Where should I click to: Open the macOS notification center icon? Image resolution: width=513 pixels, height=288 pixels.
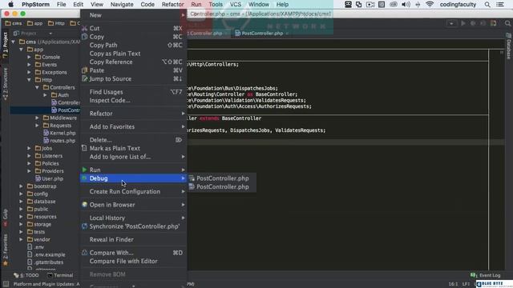click(x=500, y=5)
